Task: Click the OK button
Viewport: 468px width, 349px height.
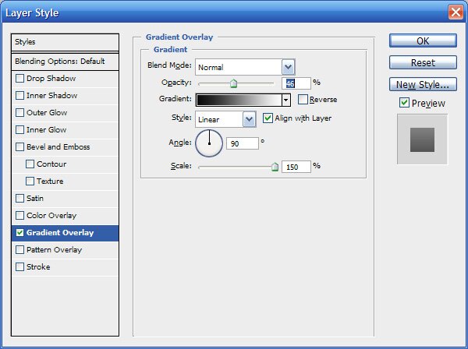Action: pyautogui.click(x=423, y=41)
